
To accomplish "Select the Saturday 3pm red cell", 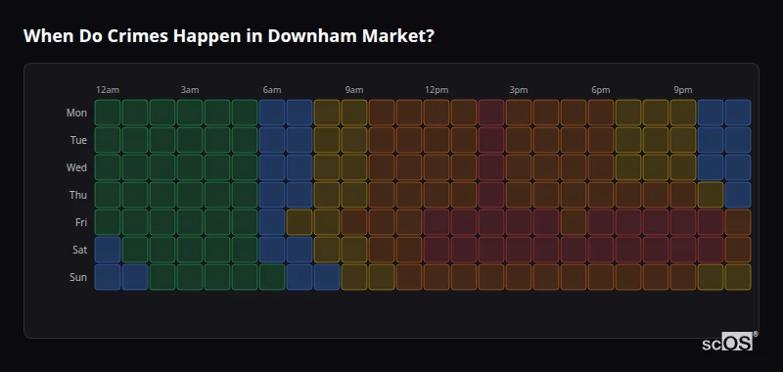I will pyautogui.click(x=519, y=250).
